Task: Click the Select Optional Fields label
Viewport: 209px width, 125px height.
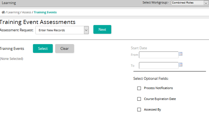Action: click(x=151, y=78)
